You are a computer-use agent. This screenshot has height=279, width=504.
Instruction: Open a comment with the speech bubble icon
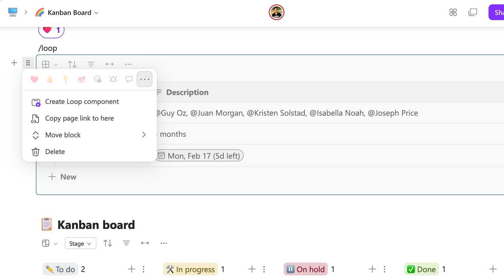pyautogui.click(x=129, y=79)
